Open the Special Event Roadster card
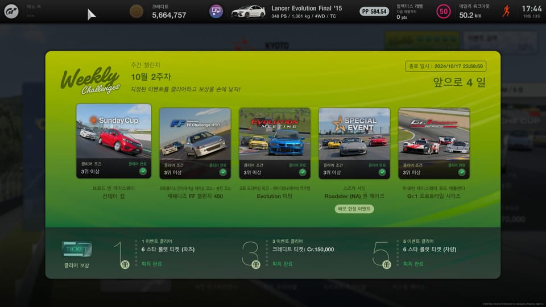The height and width of the screenshot is (307, 546). coord(354,143)
